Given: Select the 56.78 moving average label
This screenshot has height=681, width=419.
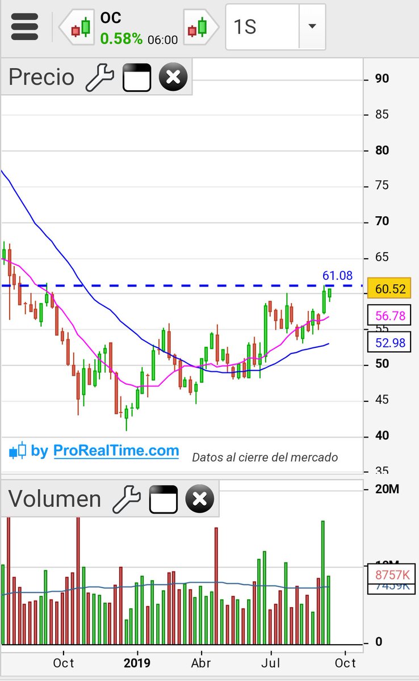Looking at the screenshot, I should coord(391,316).
